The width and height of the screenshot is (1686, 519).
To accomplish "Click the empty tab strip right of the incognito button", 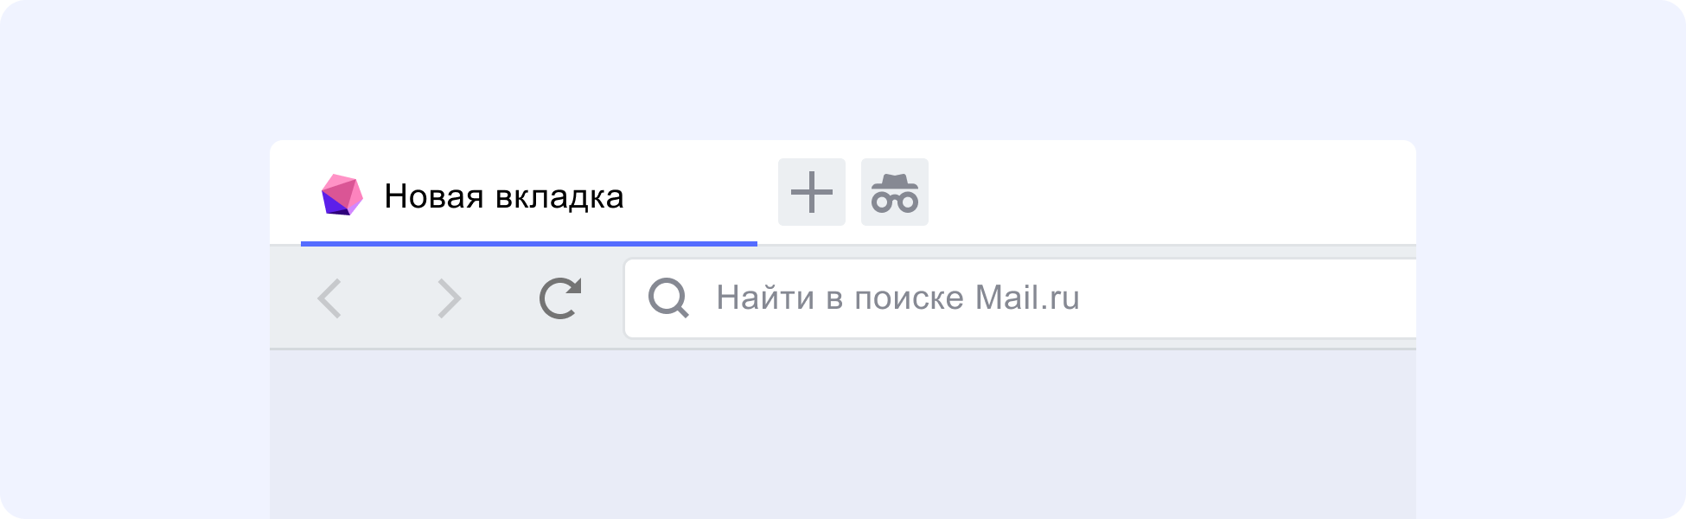I will pos(1172,192).
